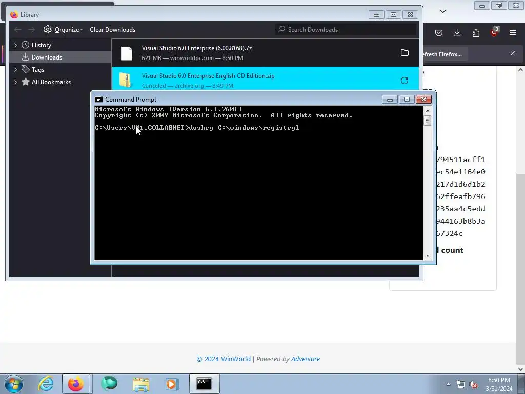
Task: Click the checksum text 235aa4c5edd
Action: (460, 209)
